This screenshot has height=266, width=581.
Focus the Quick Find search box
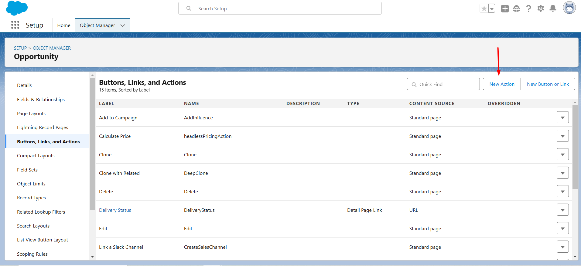(x=443, y=84)
